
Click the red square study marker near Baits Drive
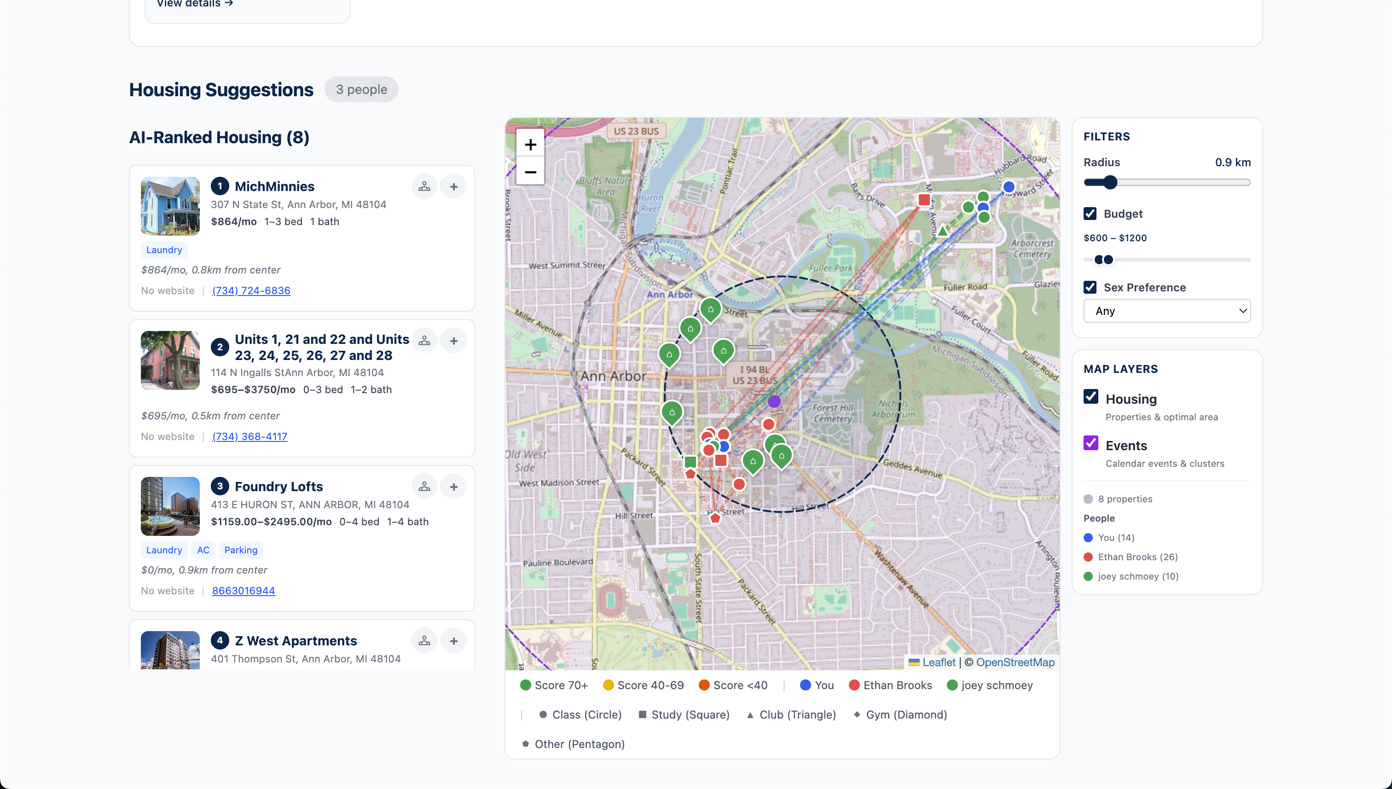[924, 200]
